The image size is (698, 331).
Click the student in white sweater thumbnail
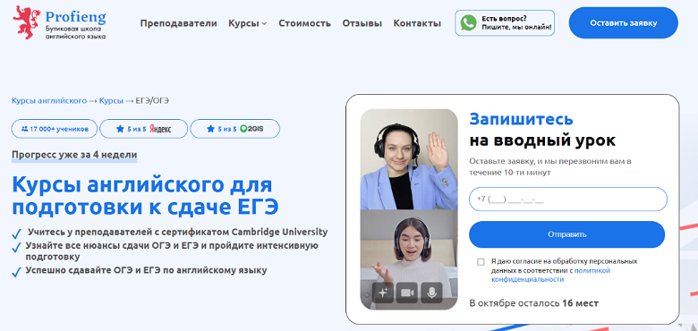click(x=409, y=259)
